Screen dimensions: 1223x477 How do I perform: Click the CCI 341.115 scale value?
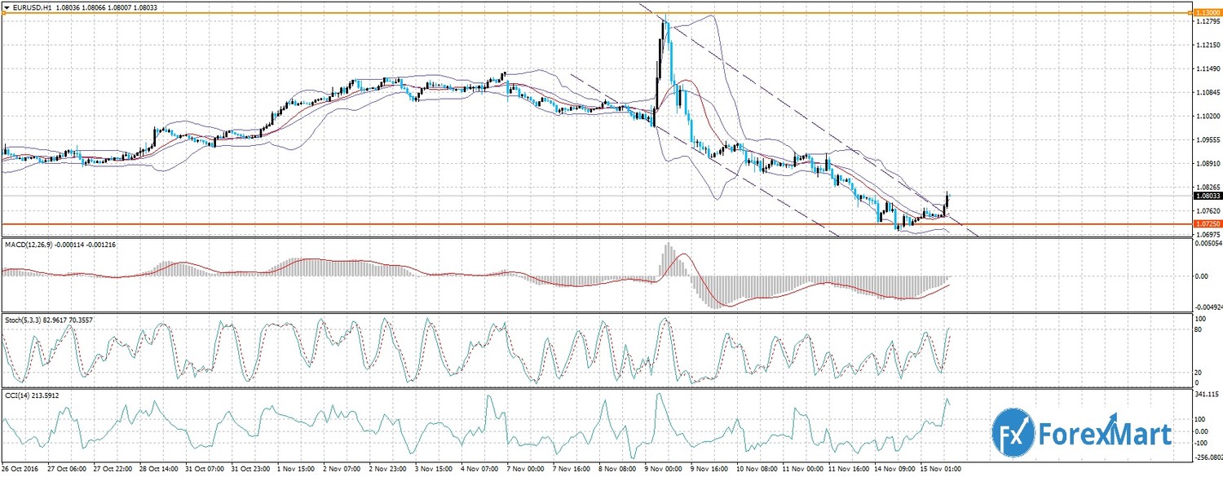click(1205, 394)
